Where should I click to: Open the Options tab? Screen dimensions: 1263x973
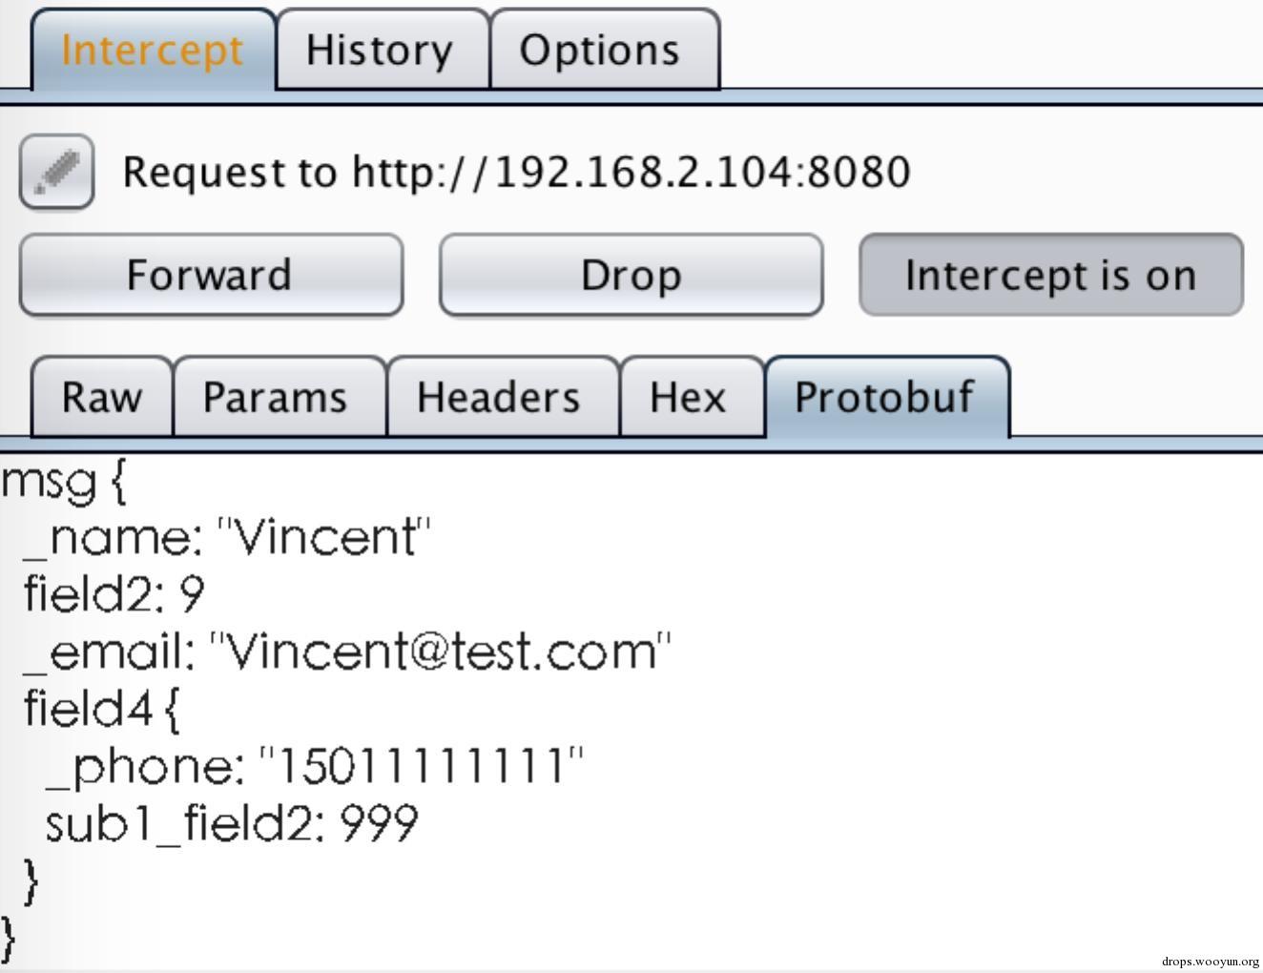[x=600, y=51]
